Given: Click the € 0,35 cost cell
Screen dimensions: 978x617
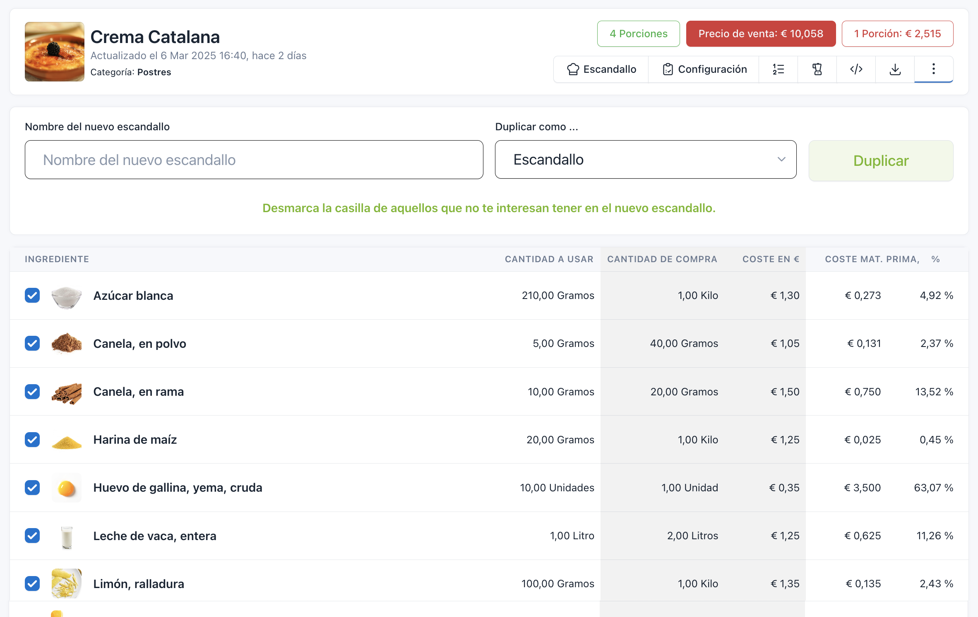Looking at the screenshot, I should pyautogui.click(x=784, y=488).
